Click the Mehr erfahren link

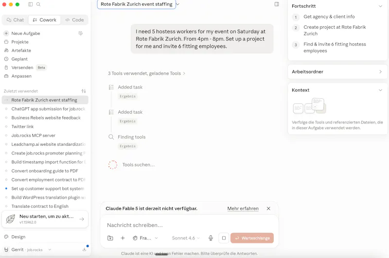pyautogui.click(x=243, y=208)
